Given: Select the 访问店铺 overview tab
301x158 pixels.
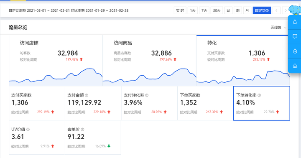Looking at the screenshot, I should coord(56,60).
